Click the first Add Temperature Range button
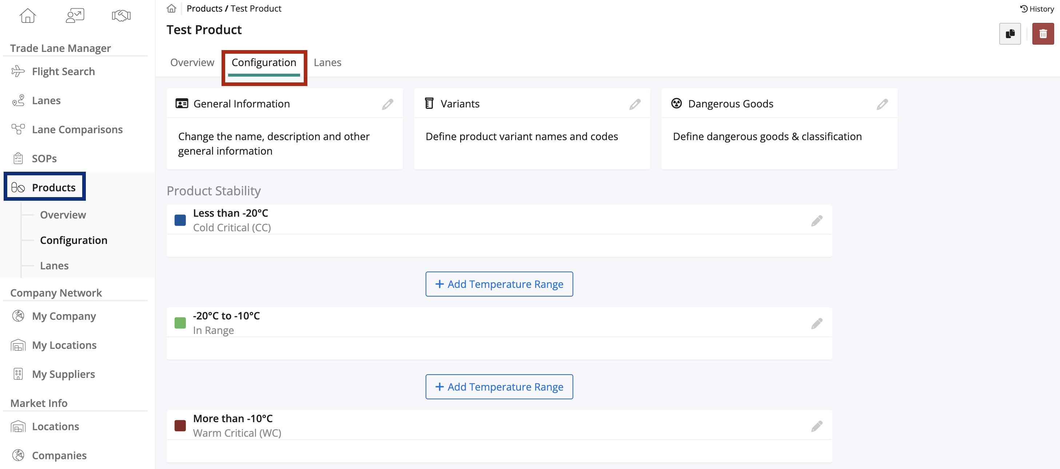 pos(499,284)
